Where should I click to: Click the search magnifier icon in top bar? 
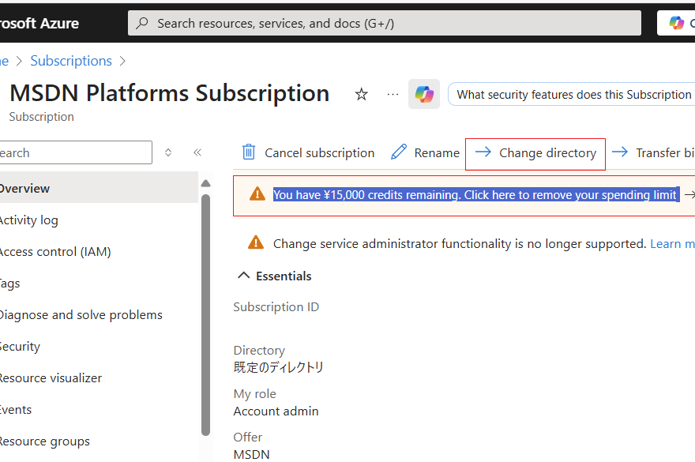pos(142,24)
